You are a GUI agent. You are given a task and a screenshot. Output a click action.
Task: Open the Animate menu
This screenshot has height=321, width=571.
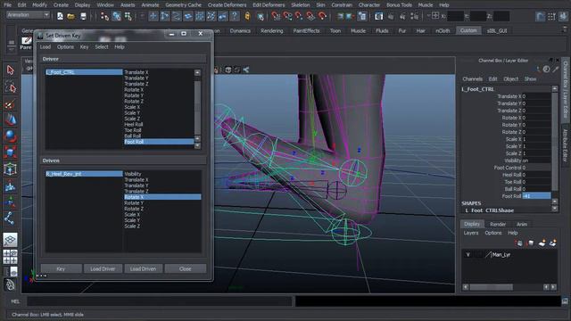[x=150, y=5]
